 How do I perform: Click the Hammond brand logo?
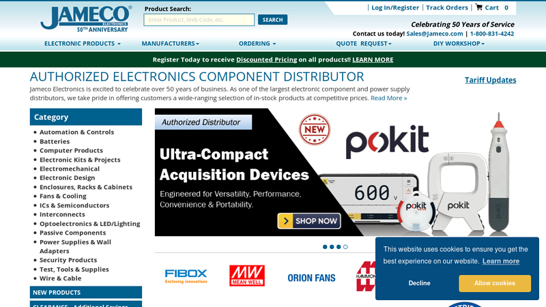[366, 276]
